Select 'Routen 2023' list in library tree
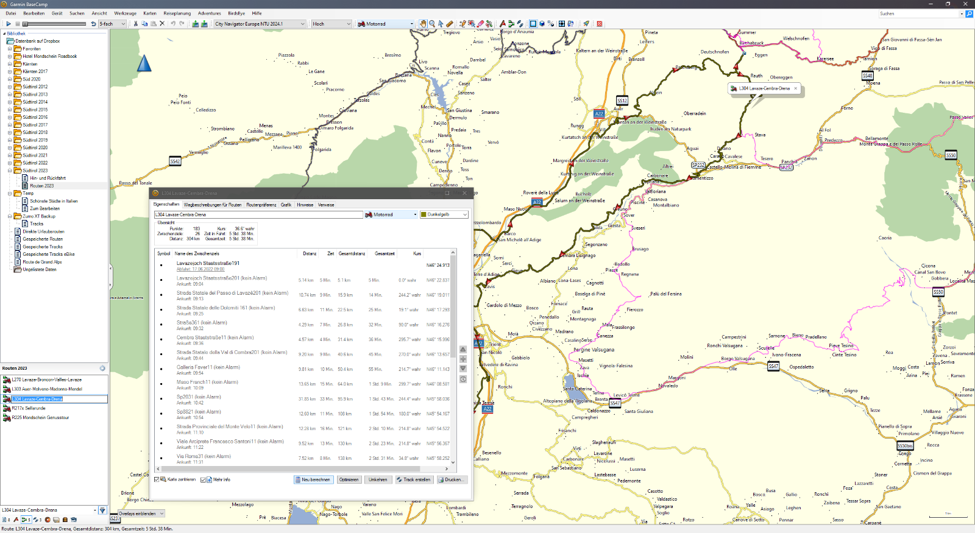The height and width of the screenshot is (533, 975). (x=41, y=186)
